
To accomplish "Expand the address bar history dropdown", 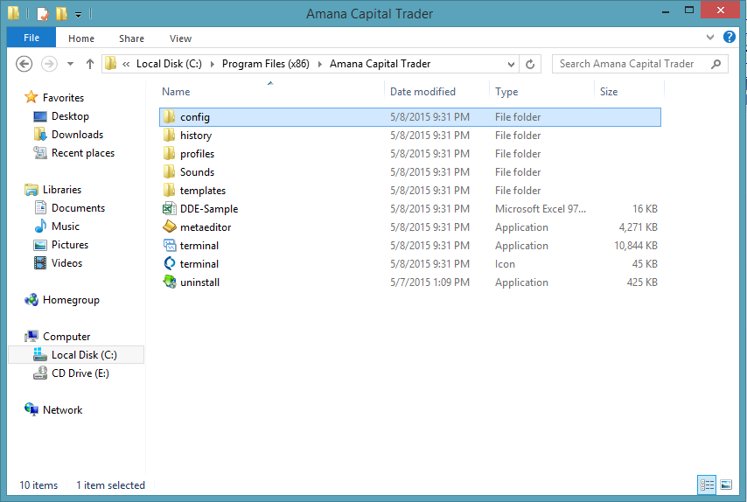I will click(x=512, y=64).
